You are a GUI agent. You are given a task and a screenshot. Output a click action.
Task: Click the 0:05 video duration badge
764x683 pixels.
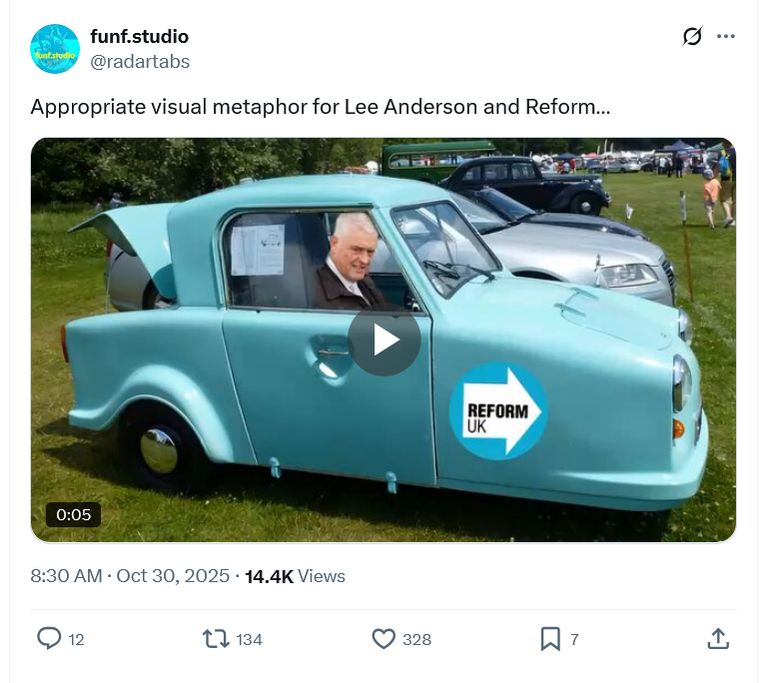pos(74,514)
